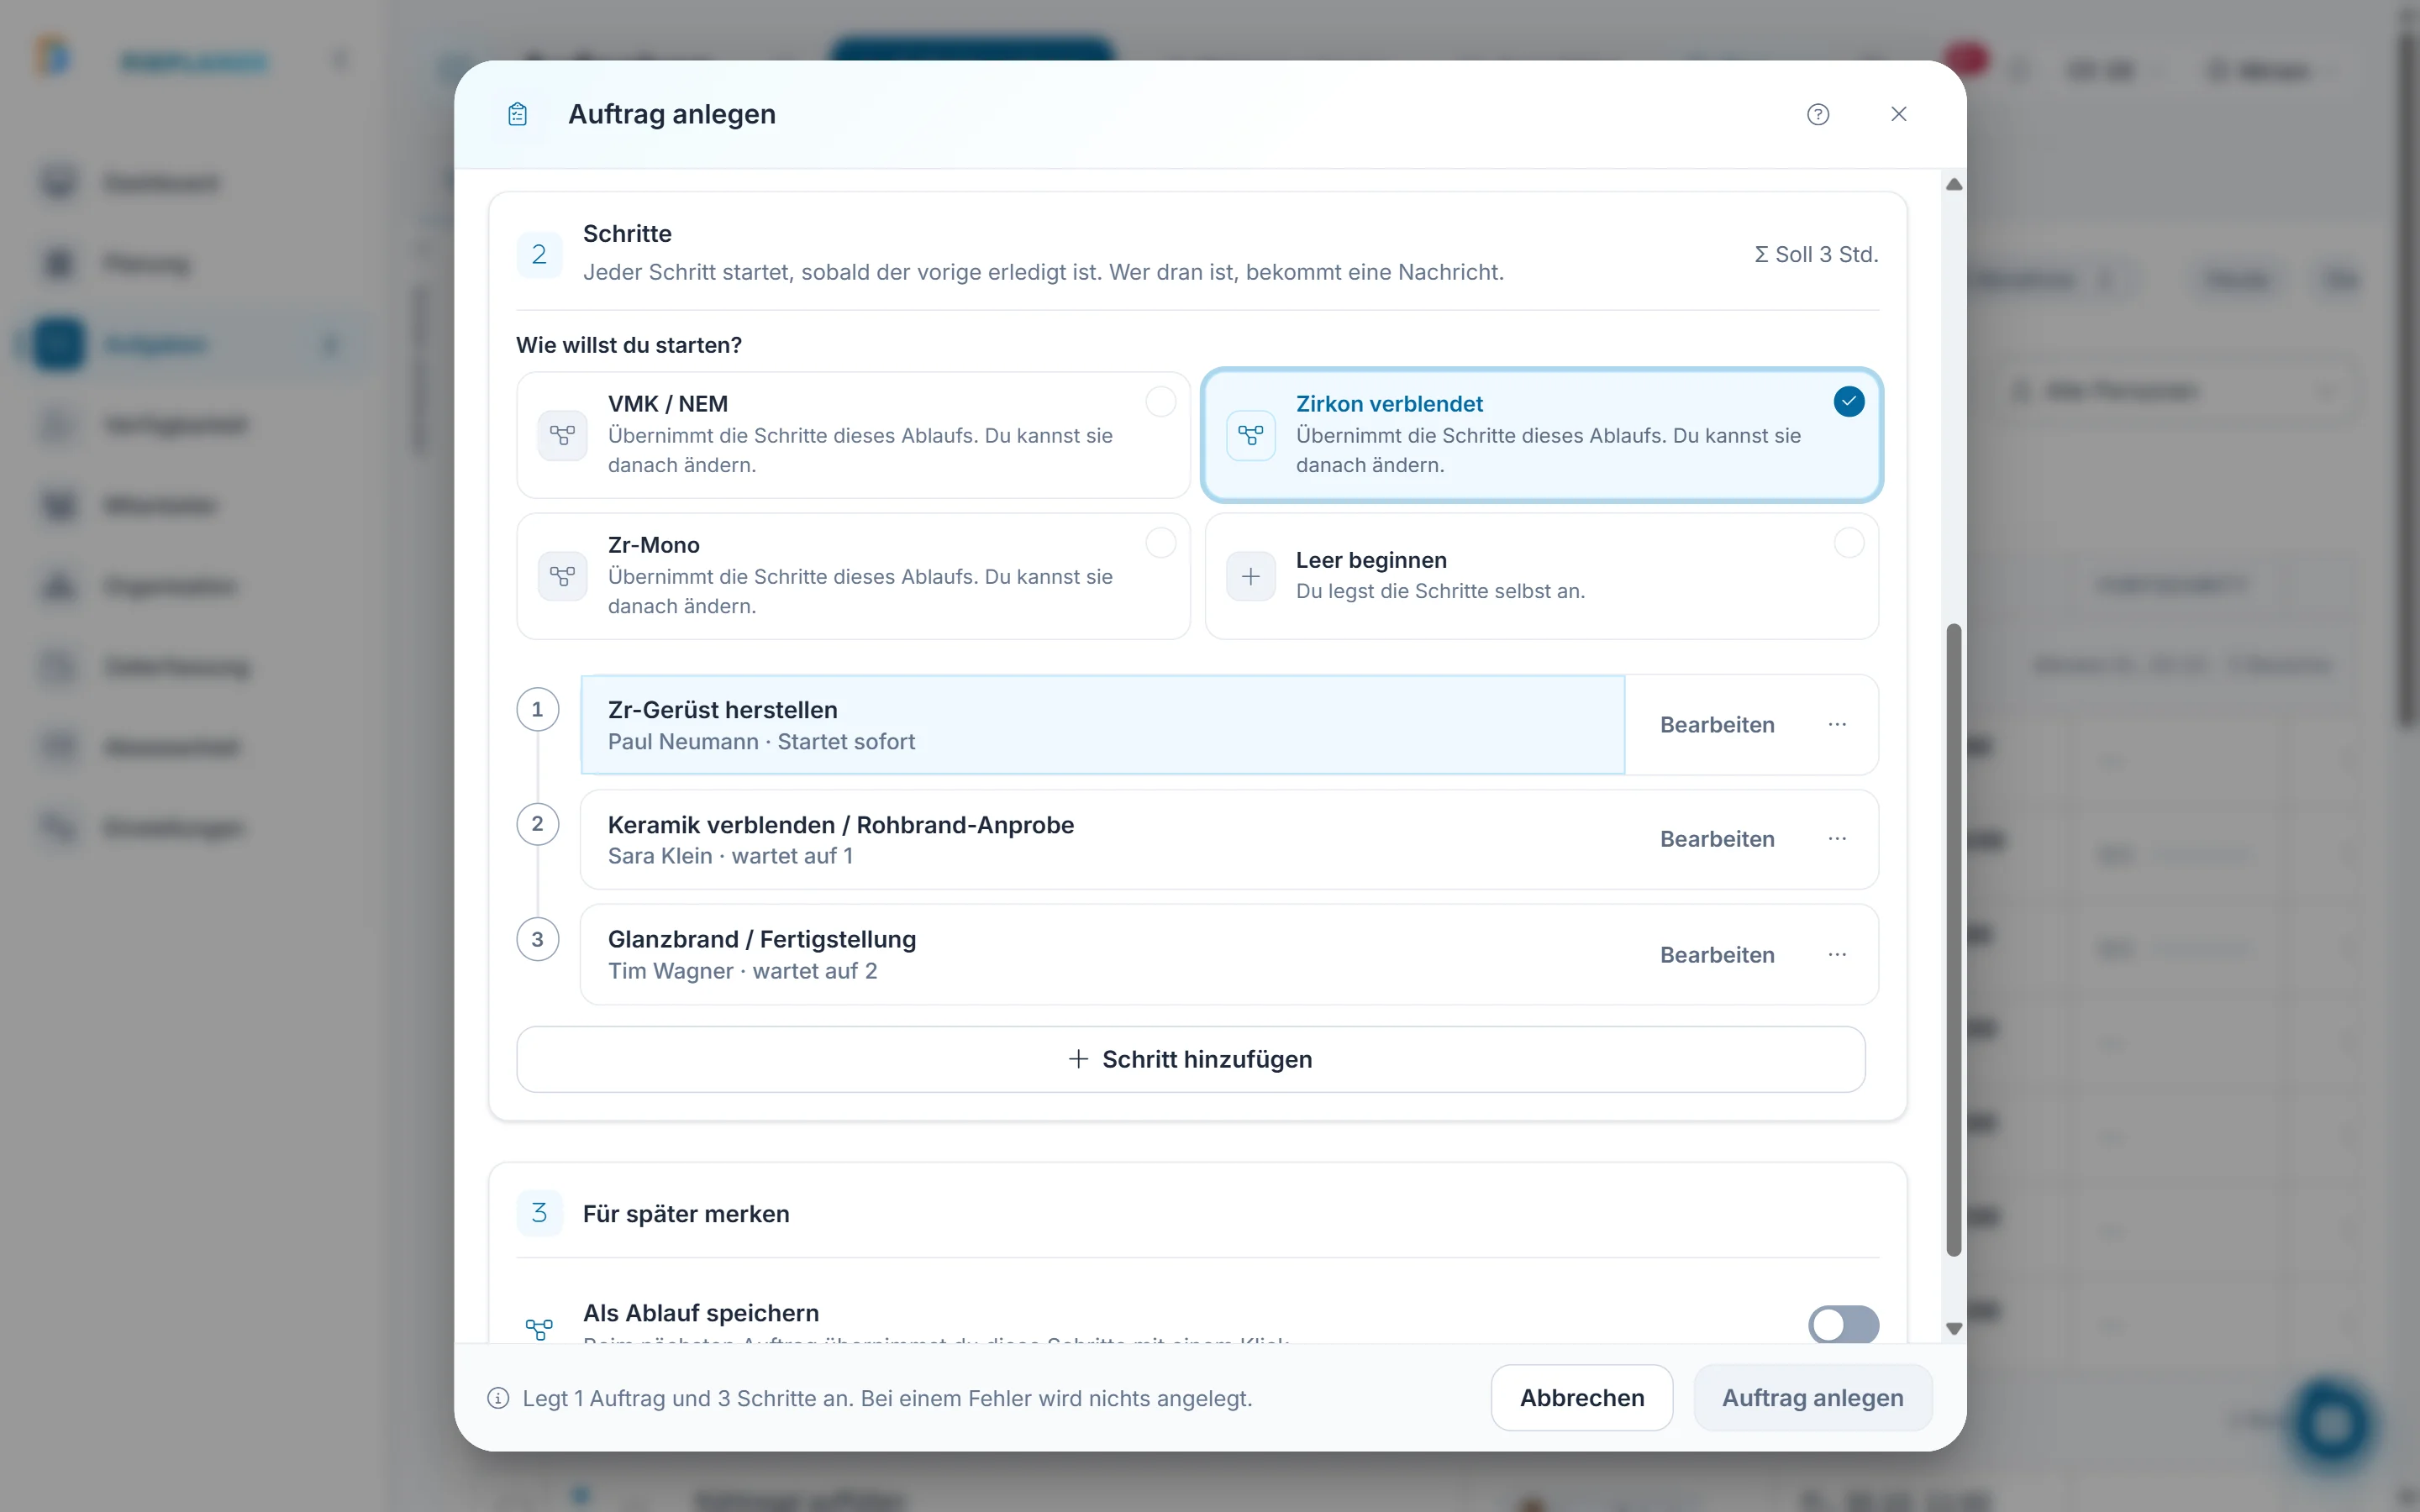The width and height of the screenshot is (2420, 1512).
Task: Select the Leer beginnen radio option
Action: click(x=1849, y=543)
